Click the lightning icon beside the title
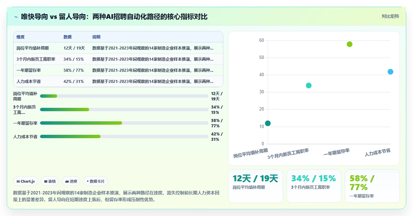 16,17
